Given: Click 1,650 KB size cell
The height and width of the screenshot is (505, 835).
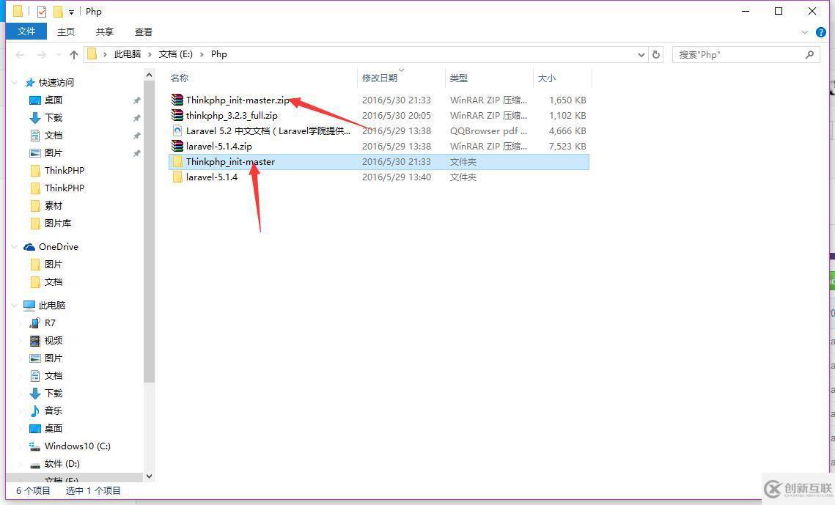Looking at the screenshot, I should tap(567, 100).
